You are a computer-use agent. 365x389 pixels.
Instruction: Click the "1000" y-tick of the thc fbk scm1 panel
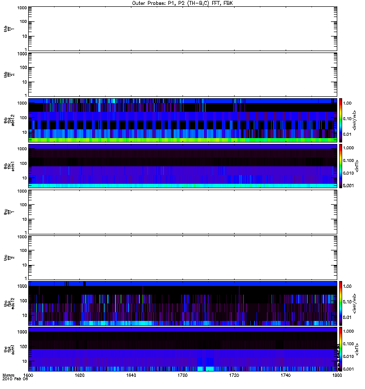(22, 332)
